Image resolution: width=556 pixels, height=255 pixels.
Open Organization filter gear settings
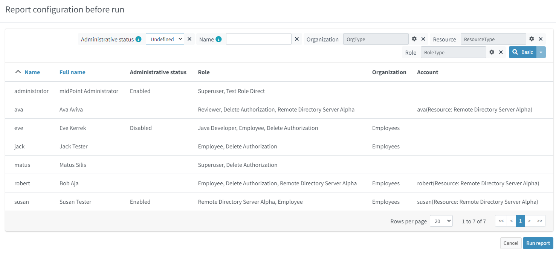[414, 39]
